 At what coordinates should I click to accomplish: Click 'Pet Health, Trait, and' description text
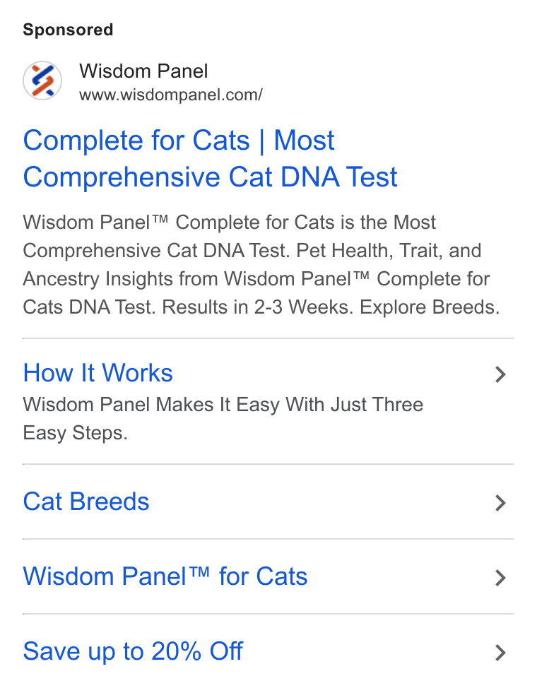pos(389,251)
